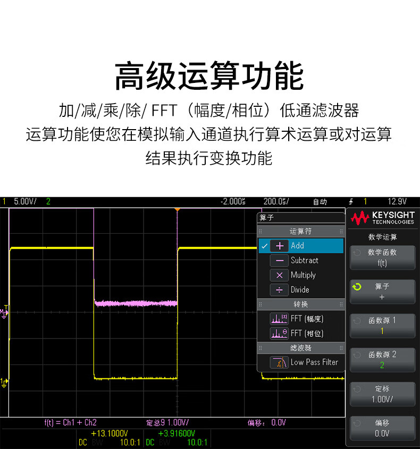Click the +13.1000V channel 1 offset

click(109, 434)
